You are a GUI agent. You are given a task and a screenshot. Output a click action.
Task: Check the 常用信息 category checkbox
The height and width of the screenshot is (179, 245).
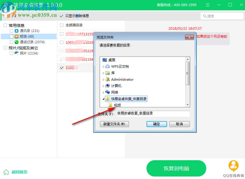(5, 25)
